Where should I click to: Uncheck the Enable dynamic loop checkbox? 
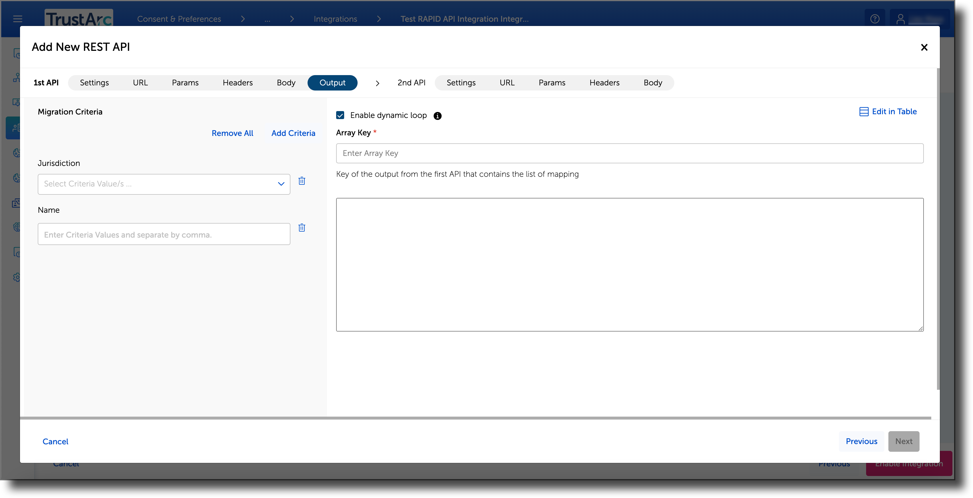(340, 115)
